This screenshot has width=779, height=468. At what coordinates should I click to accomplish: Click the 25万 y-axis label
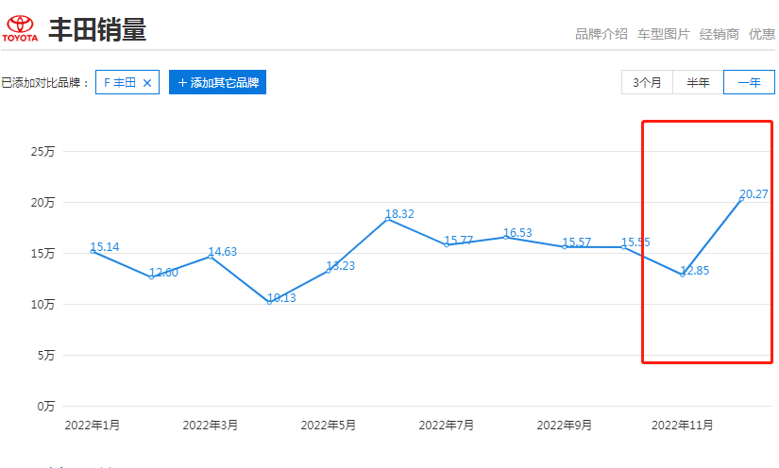pos(42,151)
